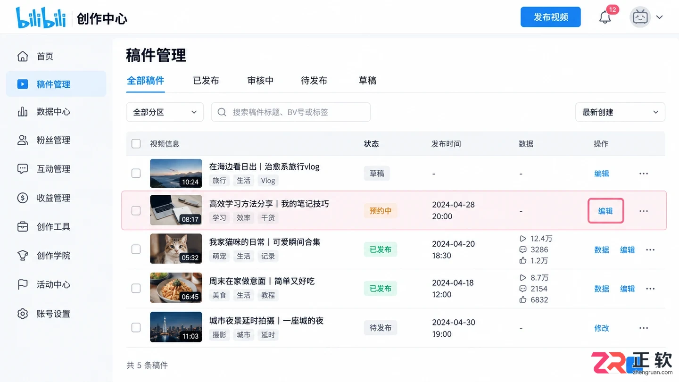The width and height of the screenshot is (679, 382).
Task: Toggle the select-all checkbox in table header
Action: (136, 144)
